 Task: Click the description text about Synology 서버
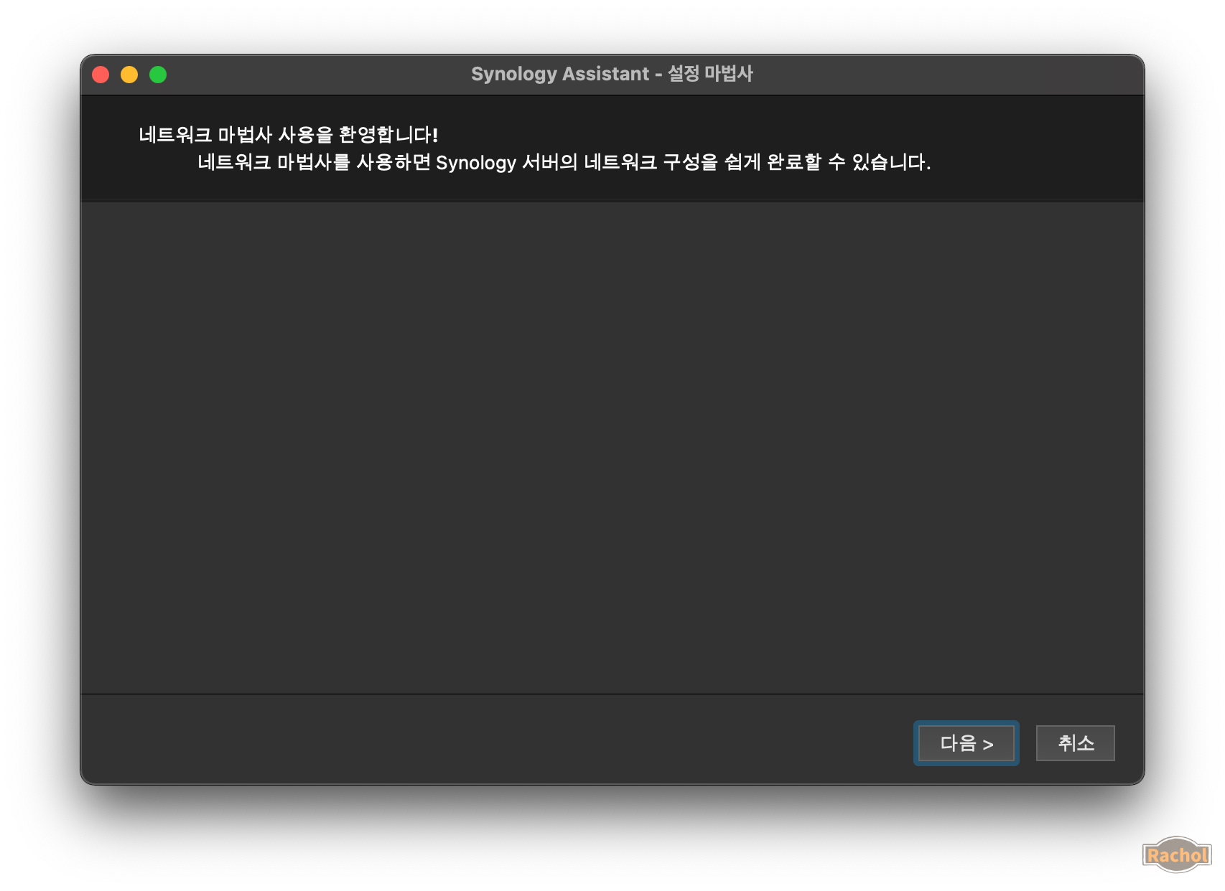tap(564, 162)
